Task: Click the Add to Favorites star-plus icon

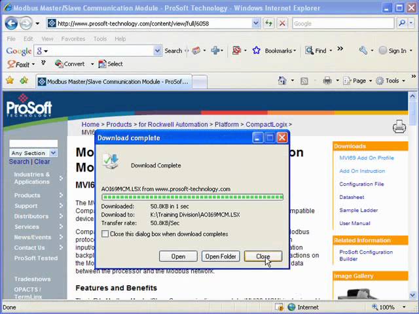Action: [24, 80]
